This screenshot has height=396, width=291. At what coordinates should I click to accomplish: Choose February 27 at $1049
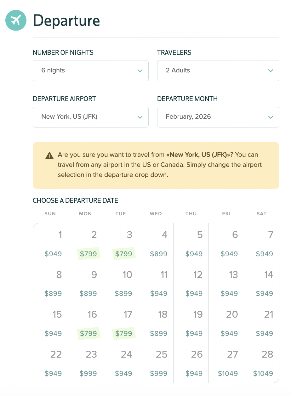click(x=226, y=363)
